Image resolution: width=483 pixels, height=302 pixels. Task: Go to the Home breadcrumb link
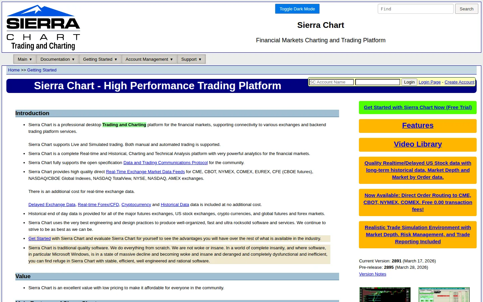tap(14, 70)
